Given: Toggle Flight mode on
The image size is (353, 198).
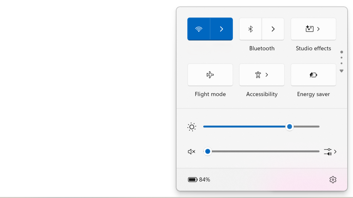Looking at the screenshot, I should coord(210,75).
